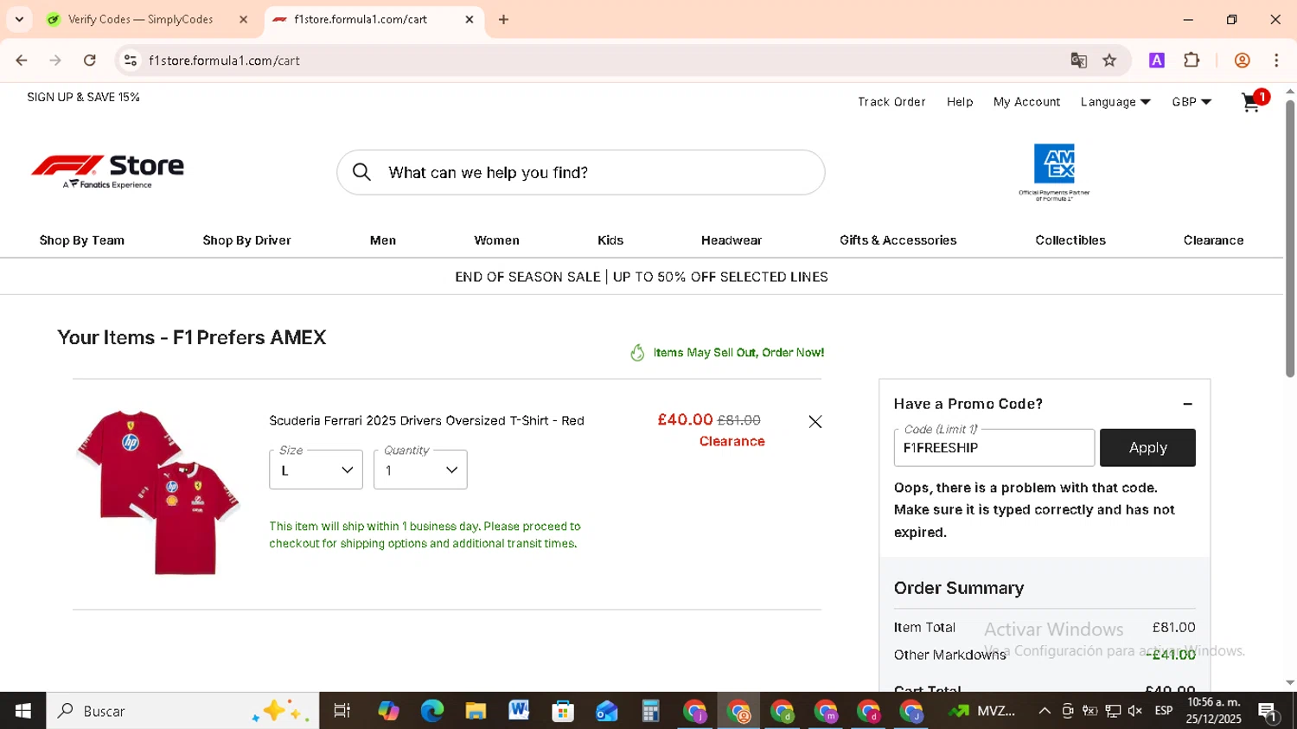Open the browser extensions puzzle icon
Image resolution: width=1297 pixels, height=729 pixels.
(1192, 60)
